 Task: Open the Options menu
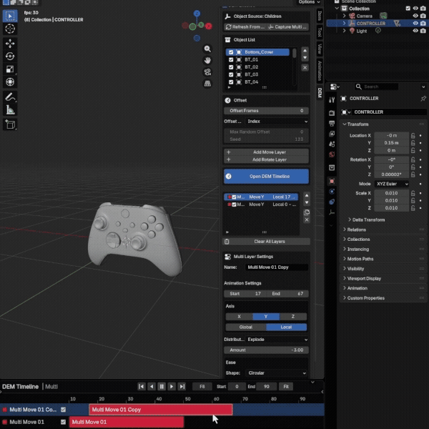click(x=309, y=2)
